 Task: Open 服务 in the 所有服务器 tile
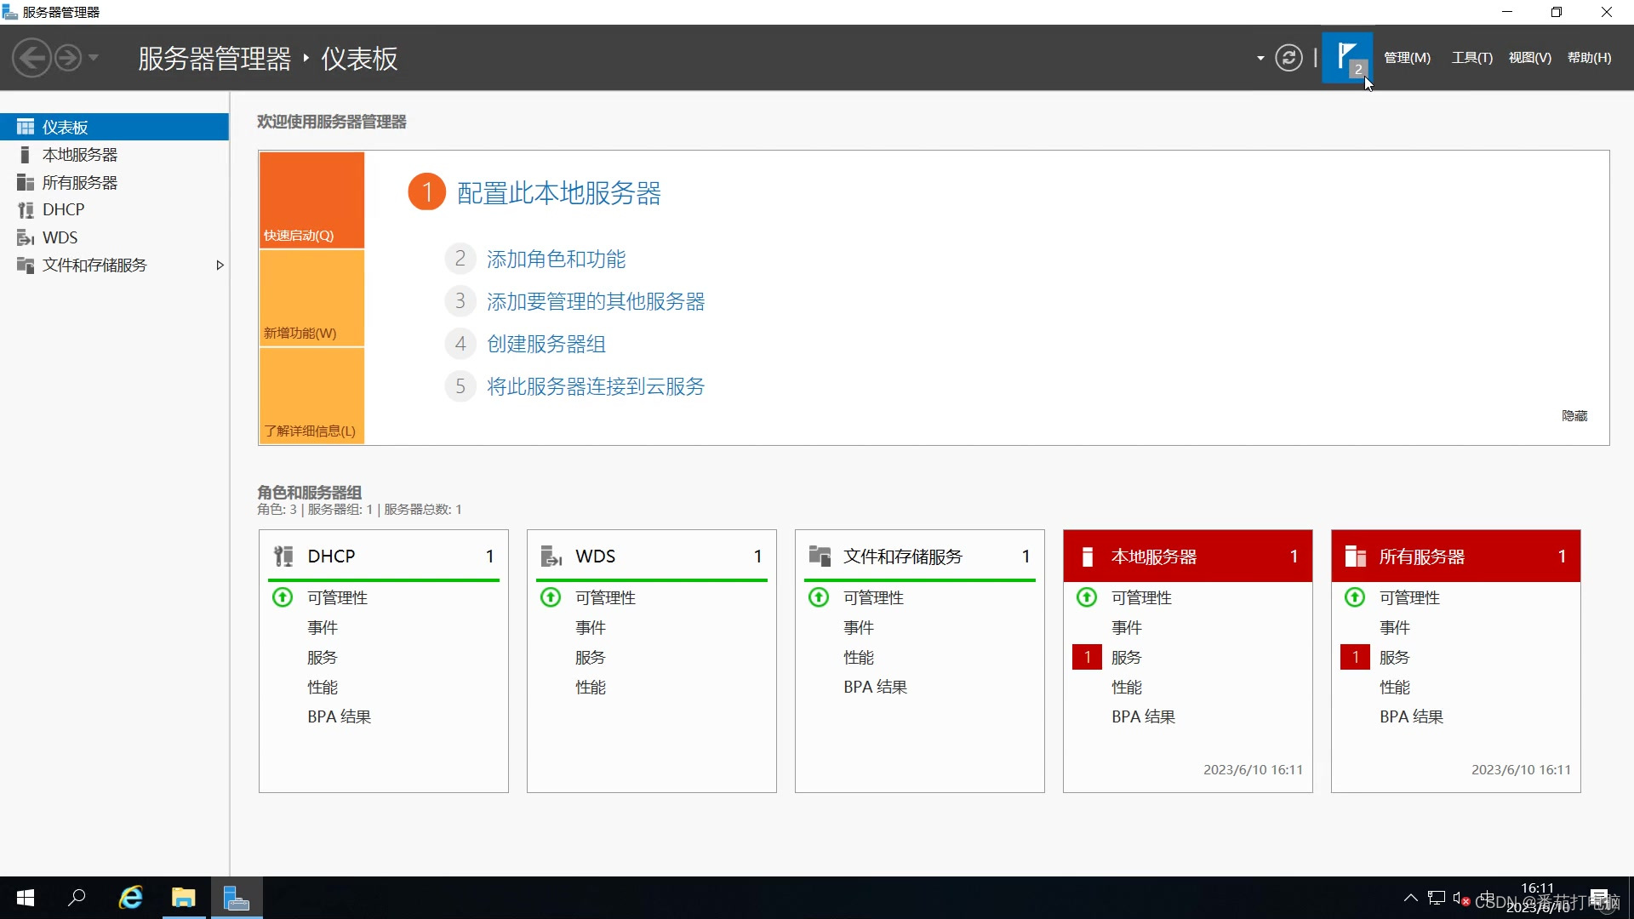tap(1395, 657)
